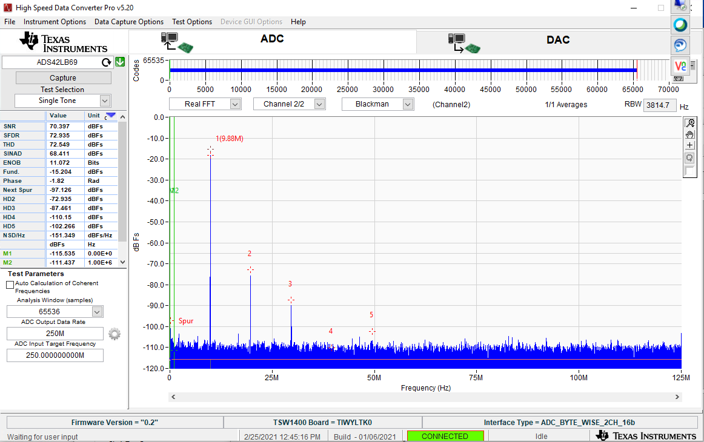Image resolution: width=704 pixels, height=442 pixels.
Task: Select the crosshair cursor tool on graph palette
Action: click(689, 145)
